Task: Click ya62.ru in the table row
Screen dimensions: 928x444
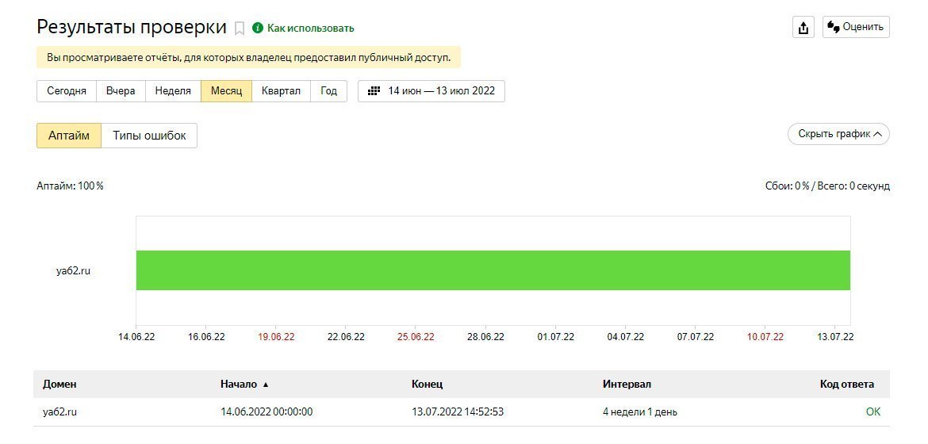Action: pos(59,412)
